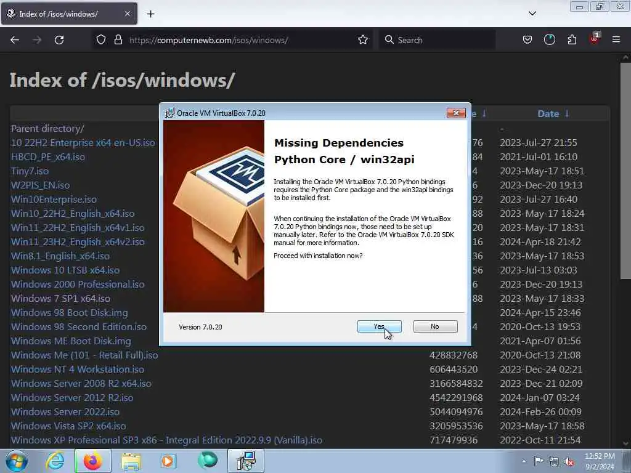Open Windows 98 Second Edition.iso

[x=79, y=326]
